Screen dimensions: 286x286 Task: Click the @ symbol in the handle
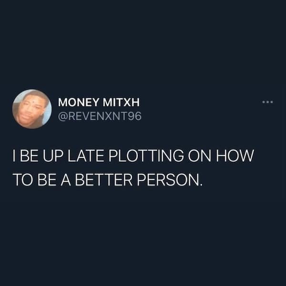(x=63, y=116)
